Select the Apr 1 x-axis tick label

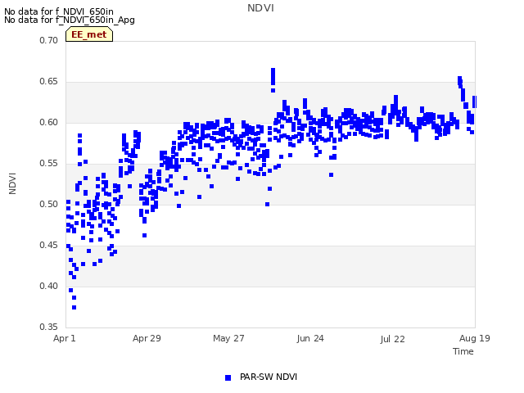[x=65, y=338]
